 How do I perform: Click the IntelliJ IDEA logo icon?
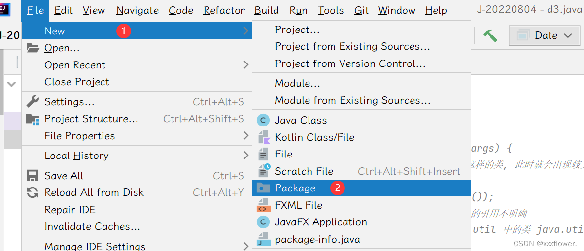[5, 8]
